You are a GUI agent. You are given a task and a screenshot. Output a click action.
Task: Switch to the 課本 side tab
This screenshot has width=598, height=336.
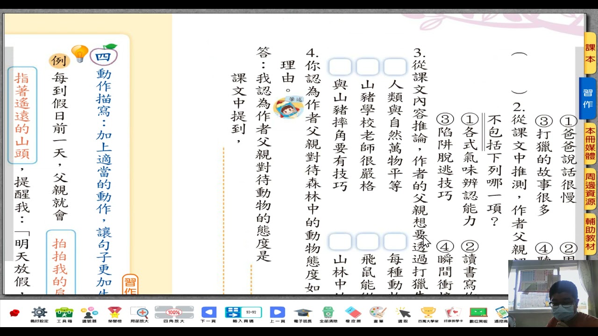pyautogui.click(x=590, y=54)
